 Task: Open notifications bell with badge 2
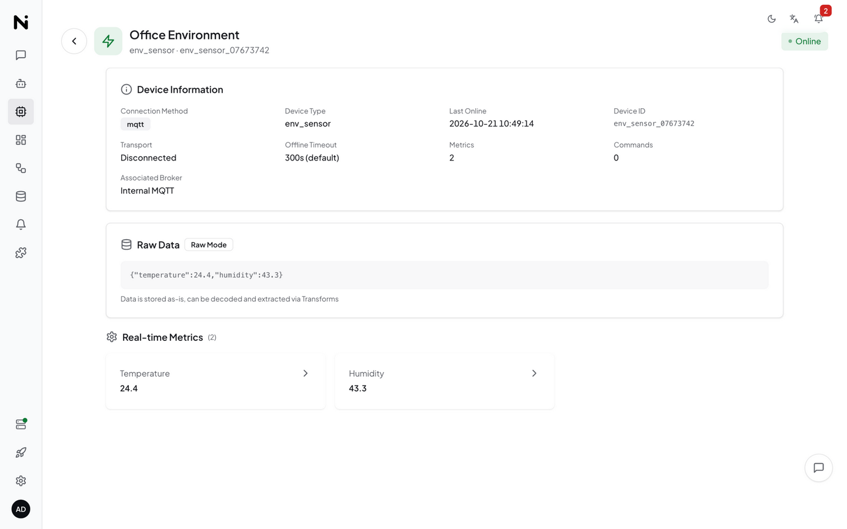pyautogui.click(x=819, y=19)
